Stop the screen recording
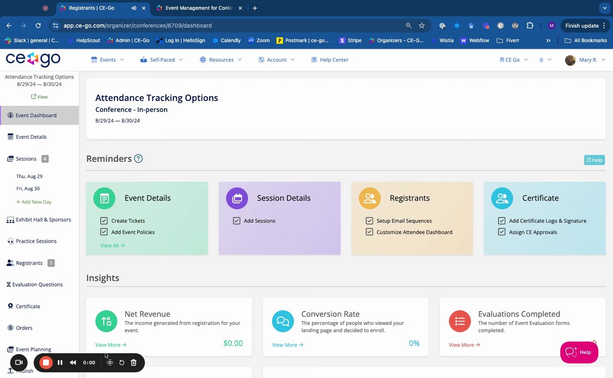Screen dimensions: 613x378 pos(46,363)
